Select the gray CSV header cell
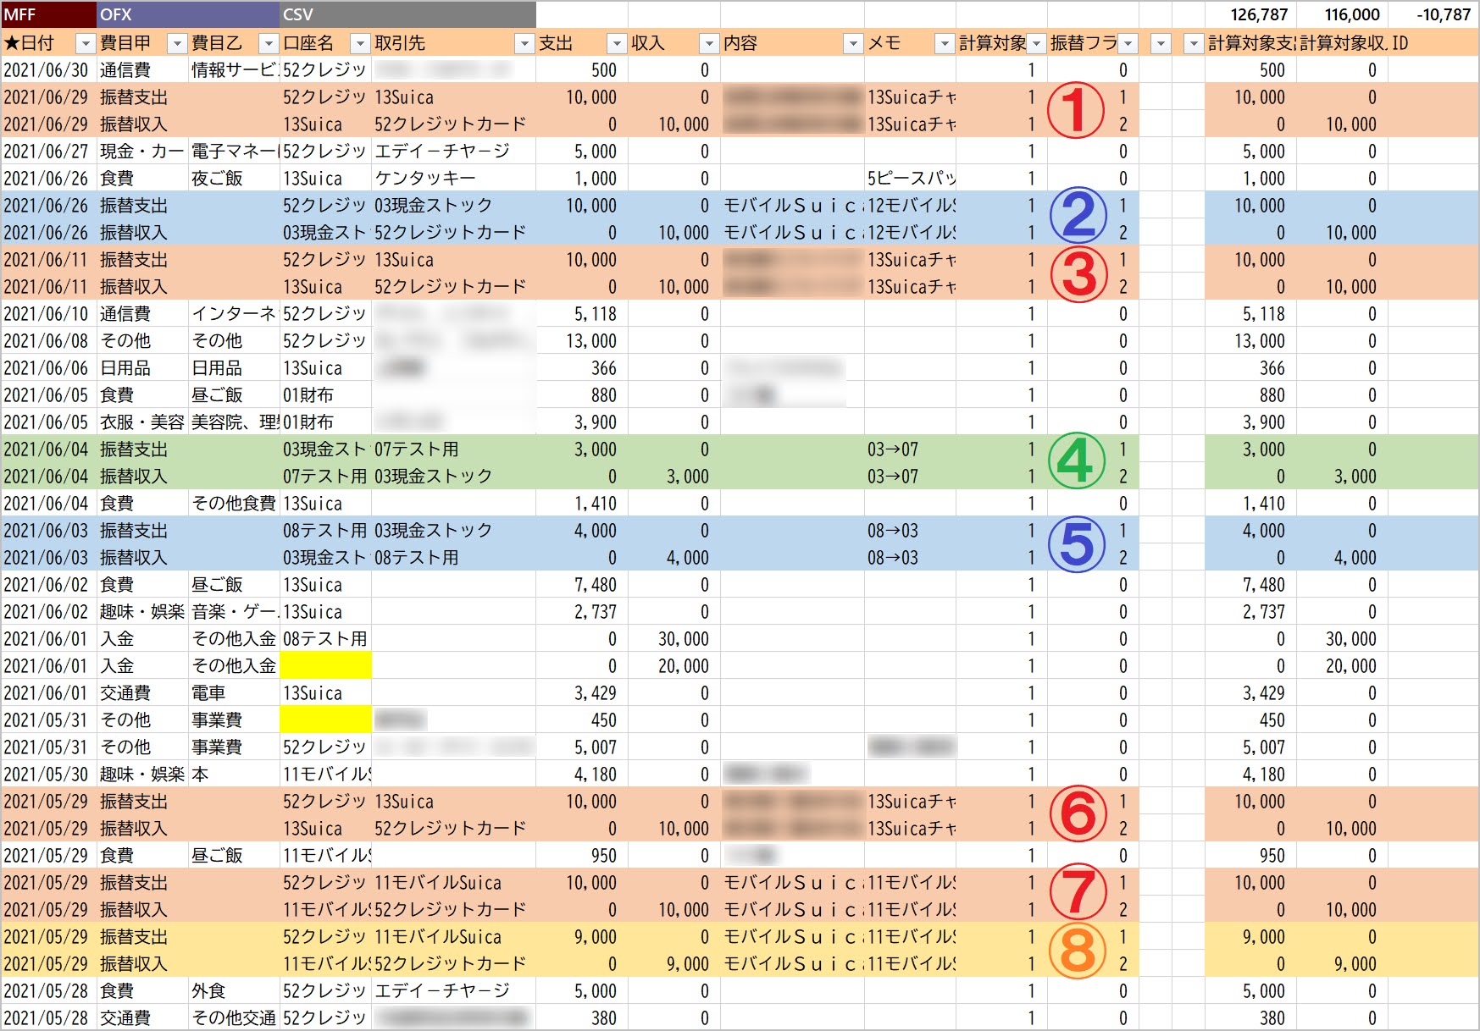 coord(407,14)
